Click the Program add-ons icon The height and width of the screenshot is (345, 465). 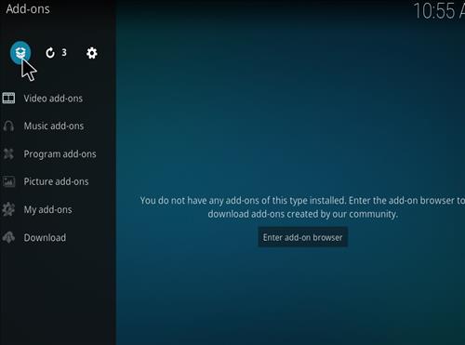click(x=8, y=153)
